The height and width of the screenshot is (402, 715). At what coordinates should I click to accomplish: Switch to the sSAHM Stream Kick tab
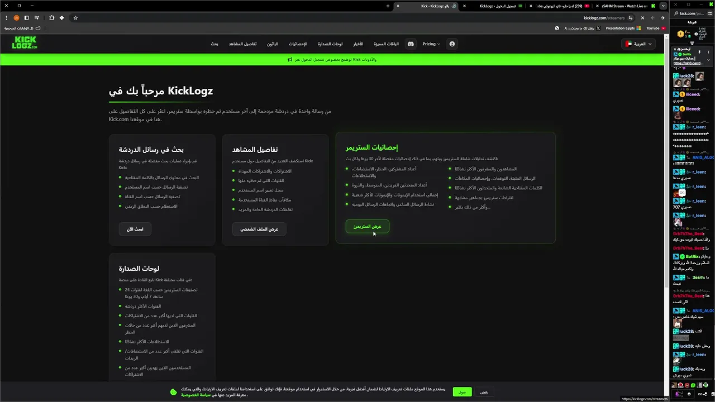[x=627, y=6]
